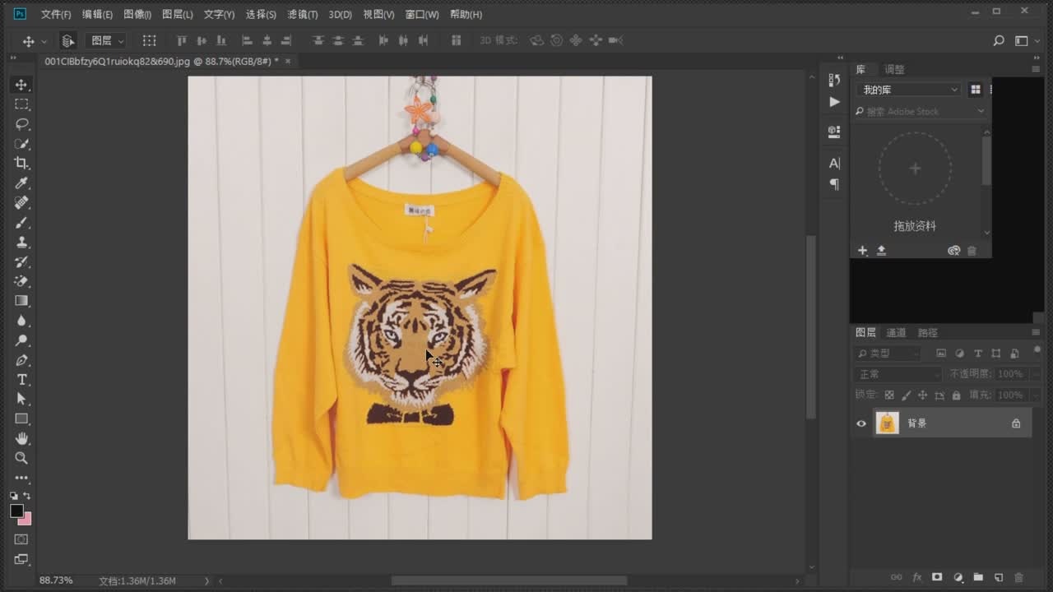Open the Character panel icon
Viewport: 1053px width, 592px height.
coord(834,163)
